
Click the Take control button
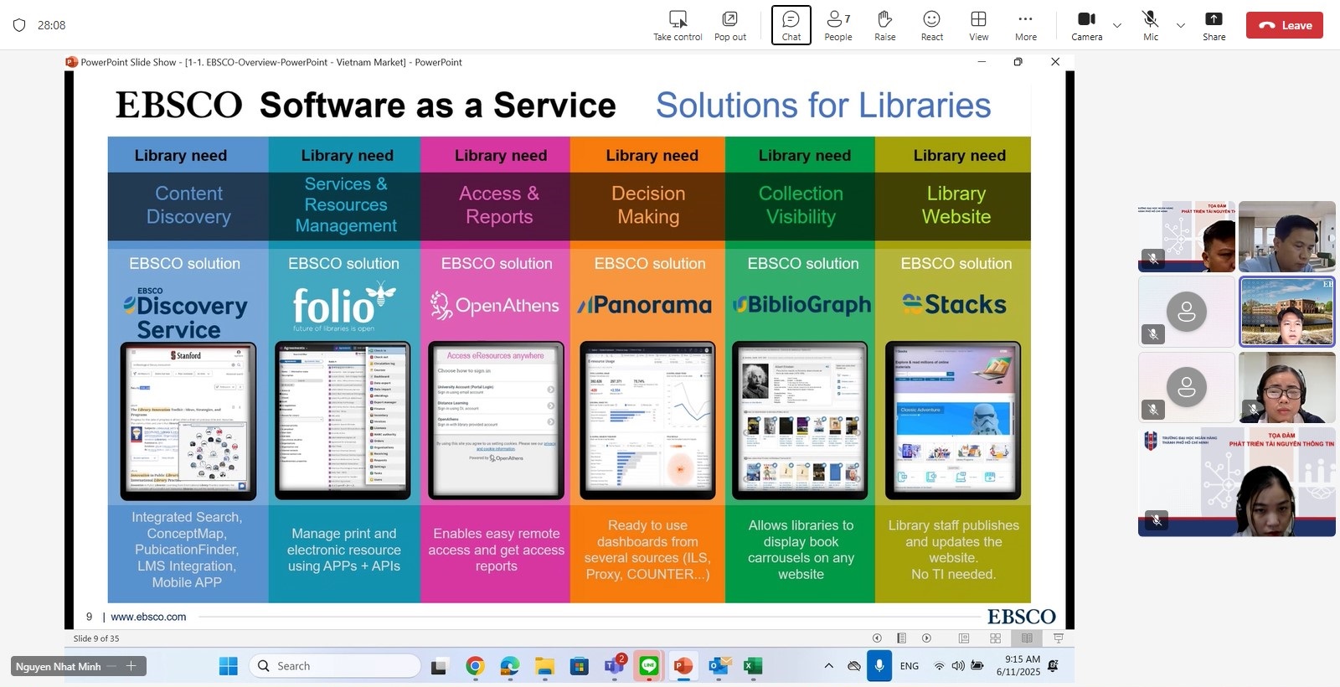click(678, 25)
